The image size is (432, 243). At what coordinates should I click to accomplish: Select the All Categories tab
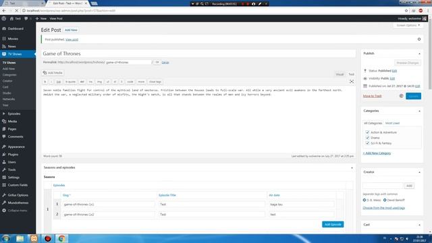point(373,123)
